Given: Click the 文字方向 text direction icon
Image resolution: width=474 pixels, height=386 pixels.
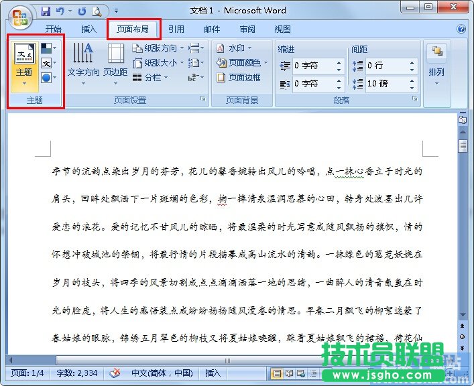Looking at the screenshot, I should (83, 55).
